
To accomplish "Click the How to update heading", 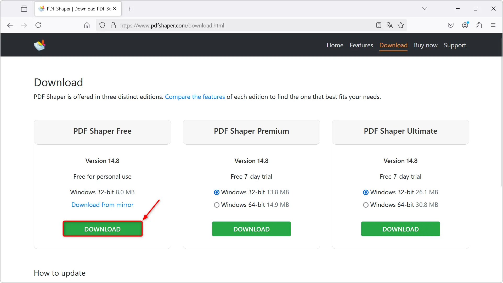I will tap(60, 273).
